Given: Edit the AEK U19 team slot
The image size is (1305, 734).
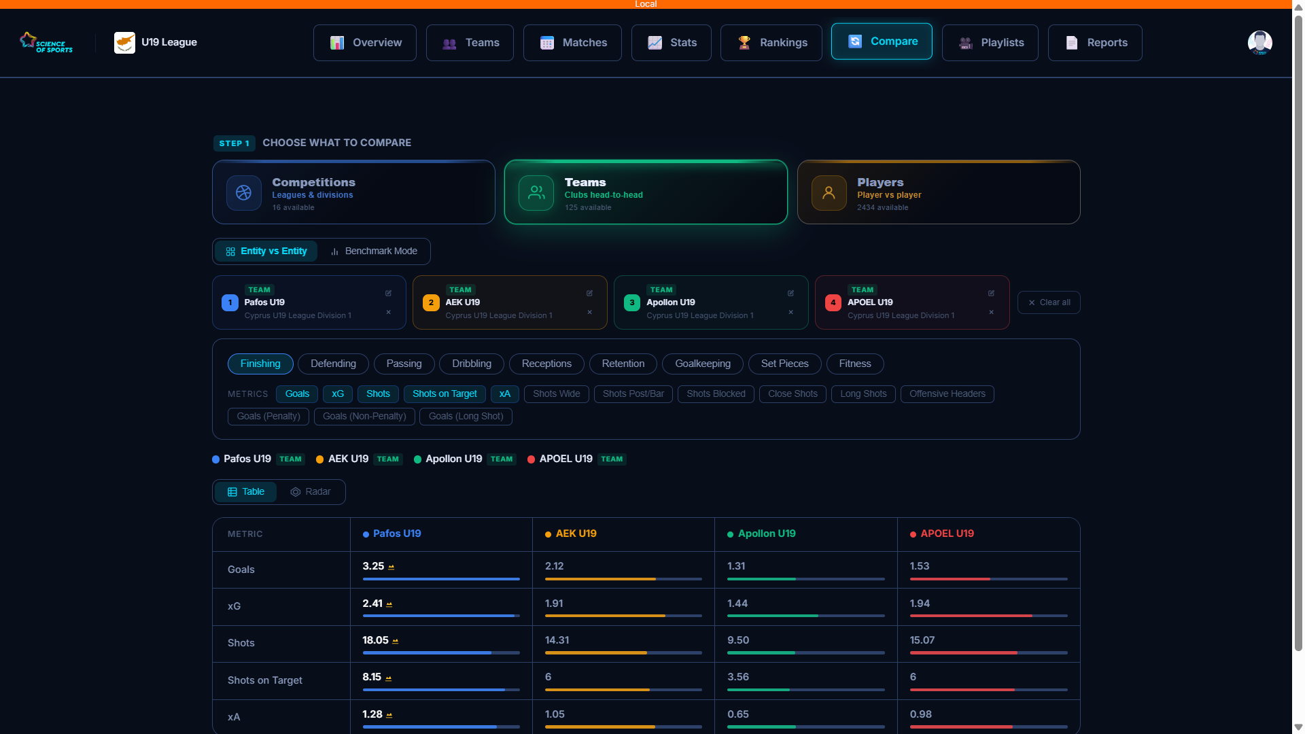Looking at the screenshot, I should click(589, 293).
